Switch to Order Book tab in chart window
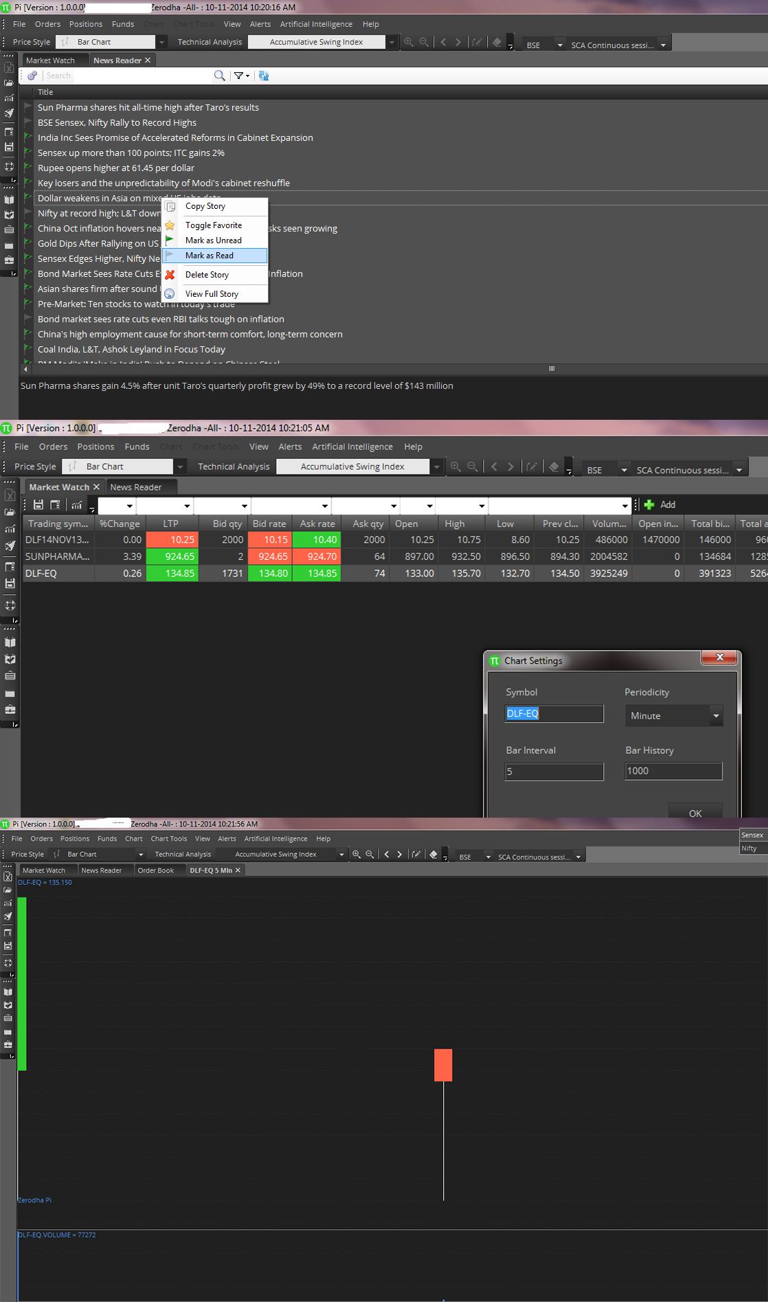Screen dimensions: 768x1302 pos(156,871)
